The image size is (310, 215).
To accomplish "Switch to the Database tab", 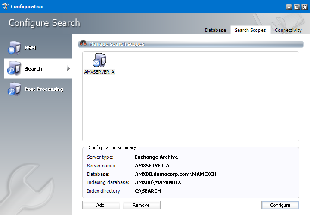I will coord(215,30).
